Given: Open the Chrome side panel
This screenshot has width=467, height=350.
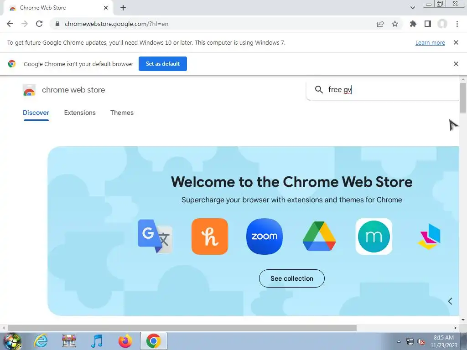Looking at the screenshot, I should click(x=428, y=24).
